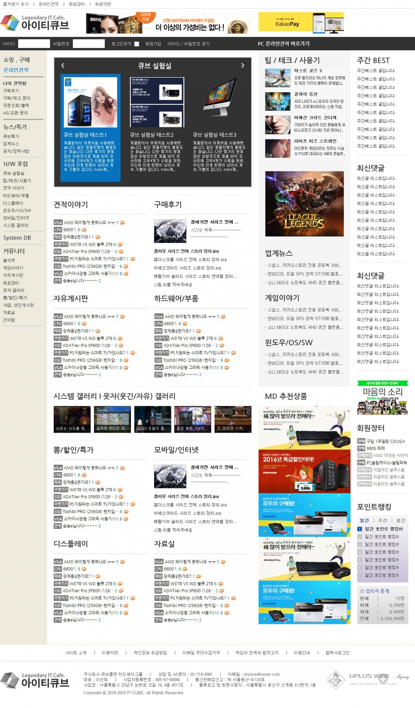Open the 공허의 유산 review thumbnail
The image size is (415, 708).
278,101
